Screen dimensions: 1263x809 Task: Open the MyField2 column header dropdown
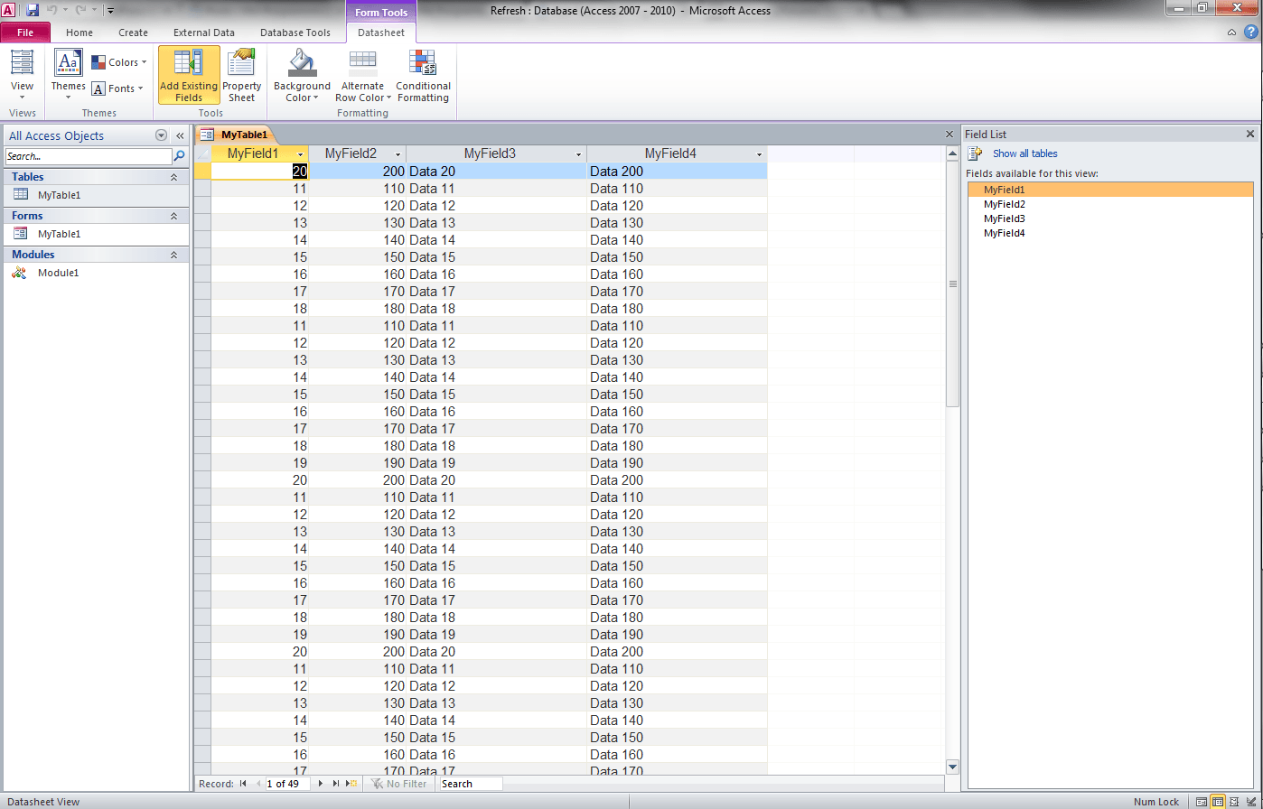tap(398, 154)
